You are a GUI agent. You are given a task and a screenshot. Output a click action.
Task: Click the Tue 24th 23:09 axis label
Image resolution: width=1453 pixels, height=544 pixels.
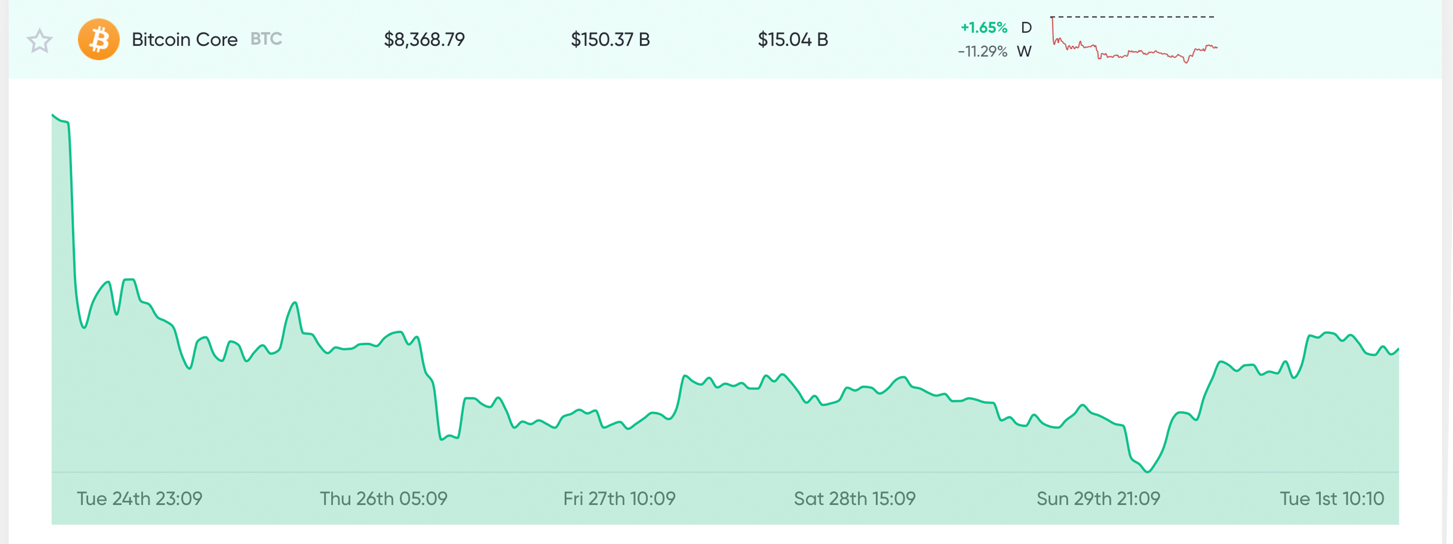tap(139, 498)
